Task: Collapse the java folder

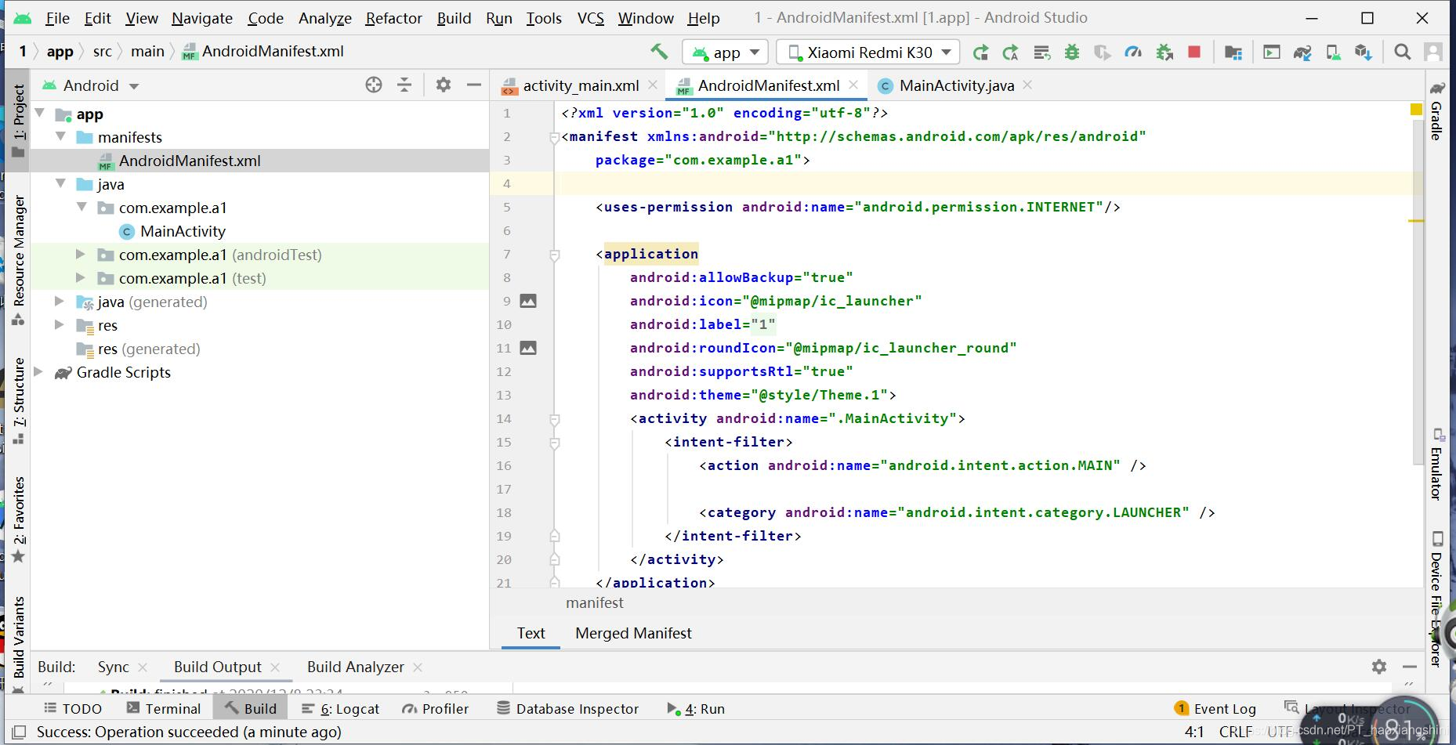Action: pyautogui.click(x=61, y=184)
